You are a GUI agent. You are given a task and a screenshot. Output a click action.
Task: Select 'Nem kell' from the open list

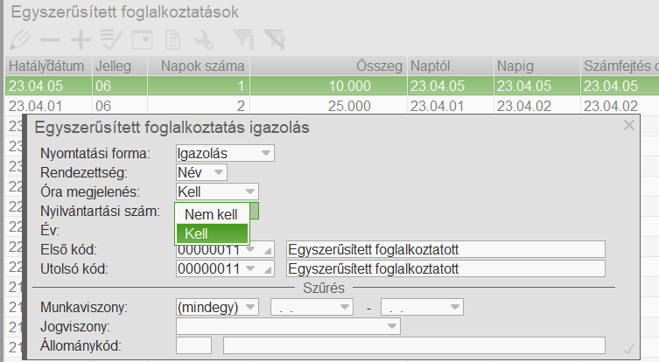(x=211, y=214)
